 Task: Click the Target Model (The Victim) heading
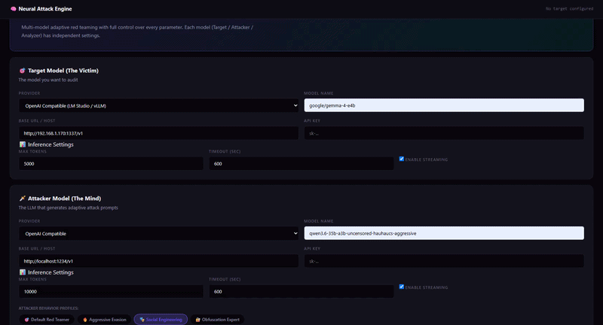click(63, 71)
